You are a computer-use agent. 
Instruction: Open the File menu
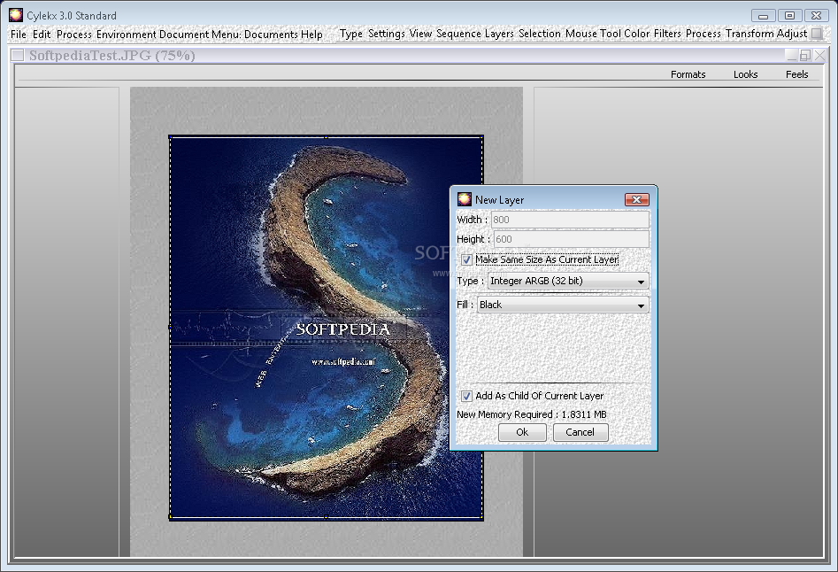[19, 35]
